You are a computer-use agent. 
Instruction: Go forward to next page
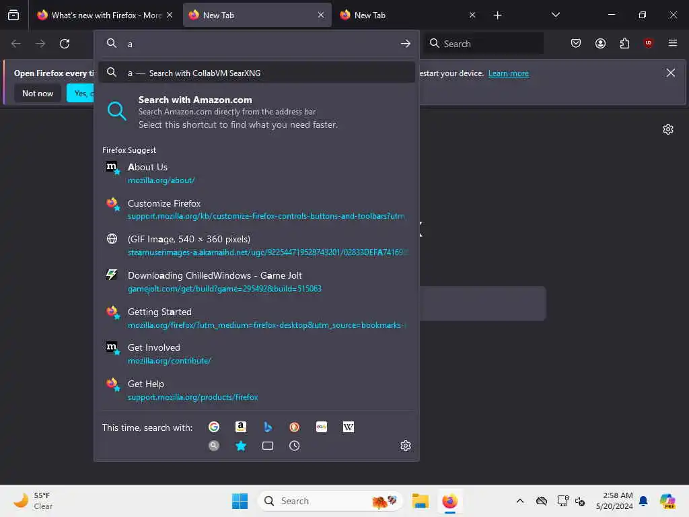pos(40,44)
